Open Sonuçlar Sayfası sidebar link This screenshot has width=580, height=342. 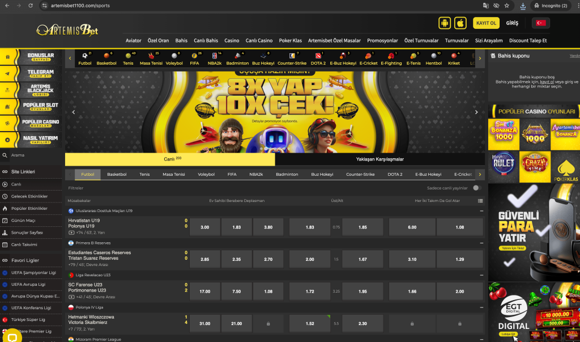point(27,233)
